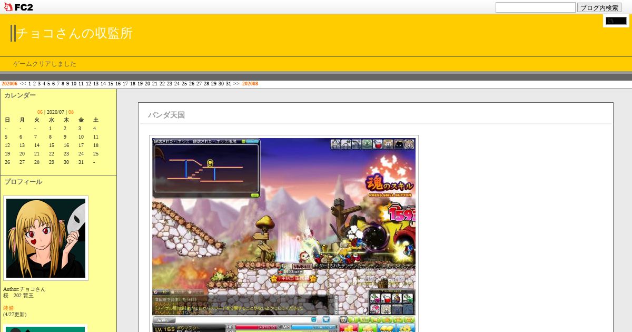
Task: Open the チョコさんの収監所 blog title link
Action: [x=74, y=33]
